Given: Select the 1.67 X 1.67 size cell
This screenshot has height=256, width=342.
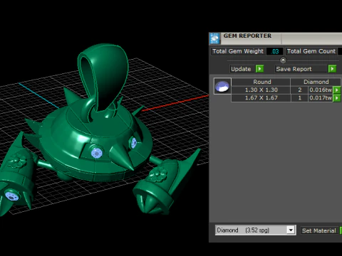Looking at the screenshot, I should click(261, 98).
